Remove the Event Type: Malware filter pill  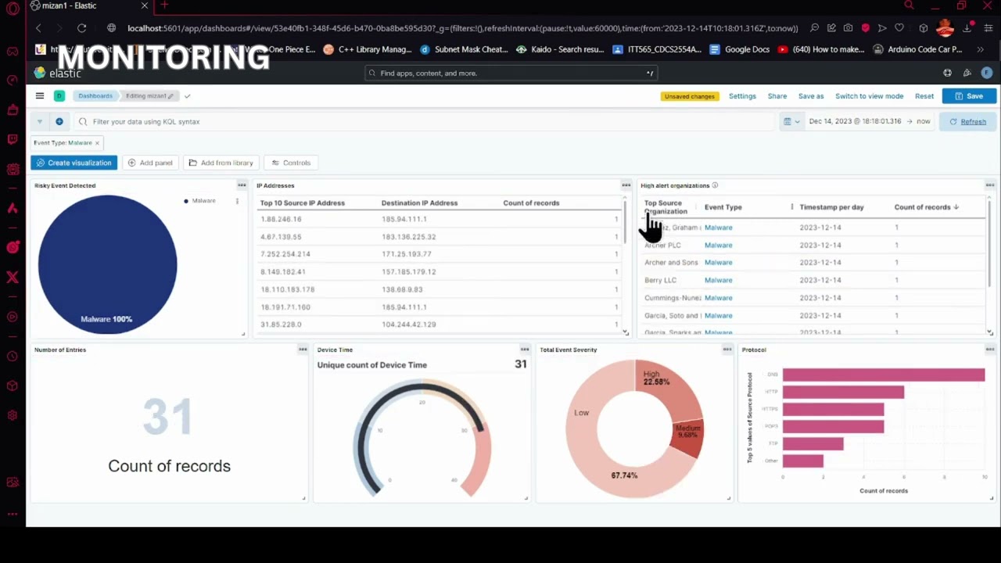98,143
